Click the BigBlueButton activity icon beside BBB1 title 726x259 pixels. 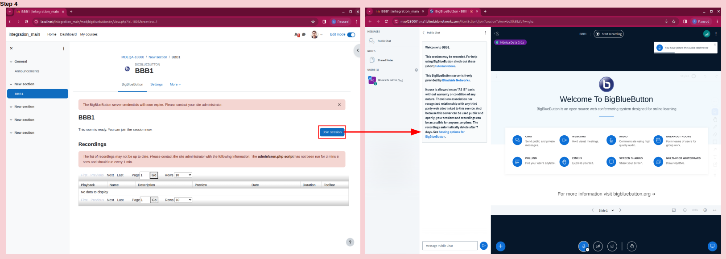point(127,69)
